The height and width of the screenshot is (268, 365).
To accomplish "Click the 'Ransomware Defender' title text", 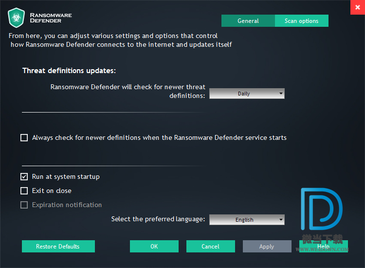I will (51, 18).
